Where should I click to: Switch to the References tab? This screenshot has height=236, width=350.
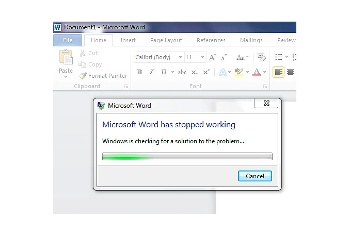coord(211,40)
